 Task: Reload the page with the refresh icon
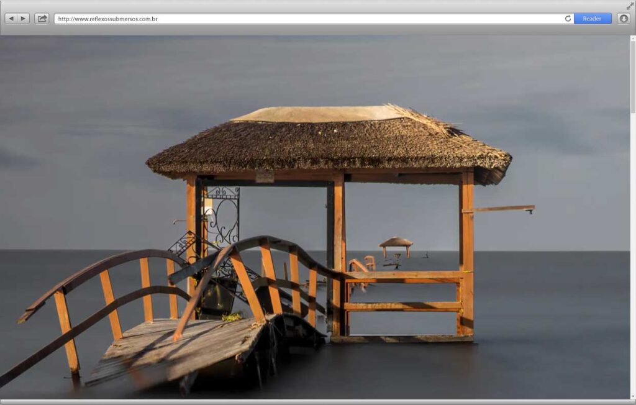click(x=568, y=19)
